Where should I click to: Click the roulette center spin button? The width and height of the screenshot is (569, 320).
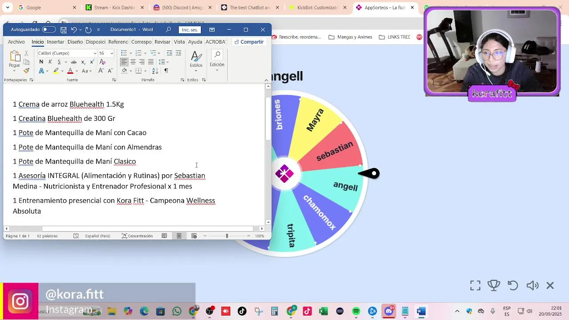[x=284, y=174]
